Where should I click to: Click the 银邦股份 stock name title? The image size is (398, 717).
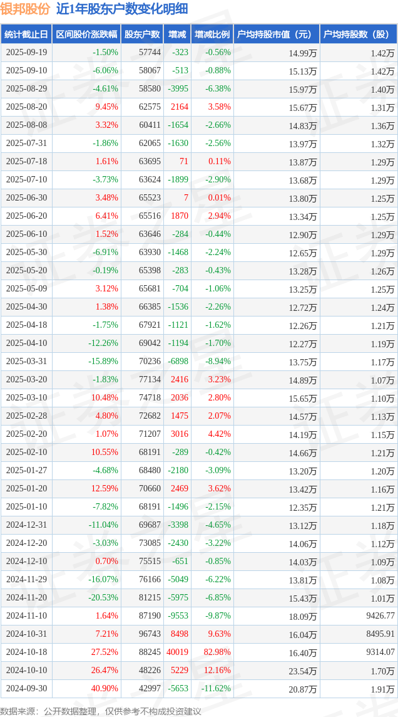click(x=24, y=9)
